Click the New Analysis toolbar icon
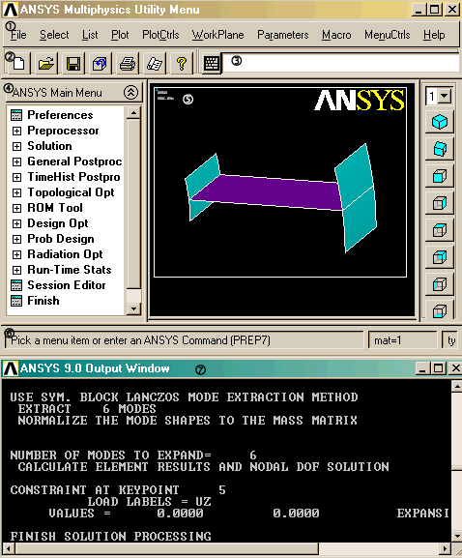Image resolution: width=462 pixels, height=558 pixels. 18,64
